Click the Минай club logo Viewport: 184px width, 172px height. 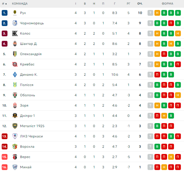(15, 167)
